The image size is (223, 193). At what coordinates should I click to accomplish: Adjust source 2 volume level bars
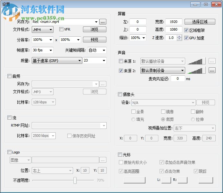(x=196, y=71)
